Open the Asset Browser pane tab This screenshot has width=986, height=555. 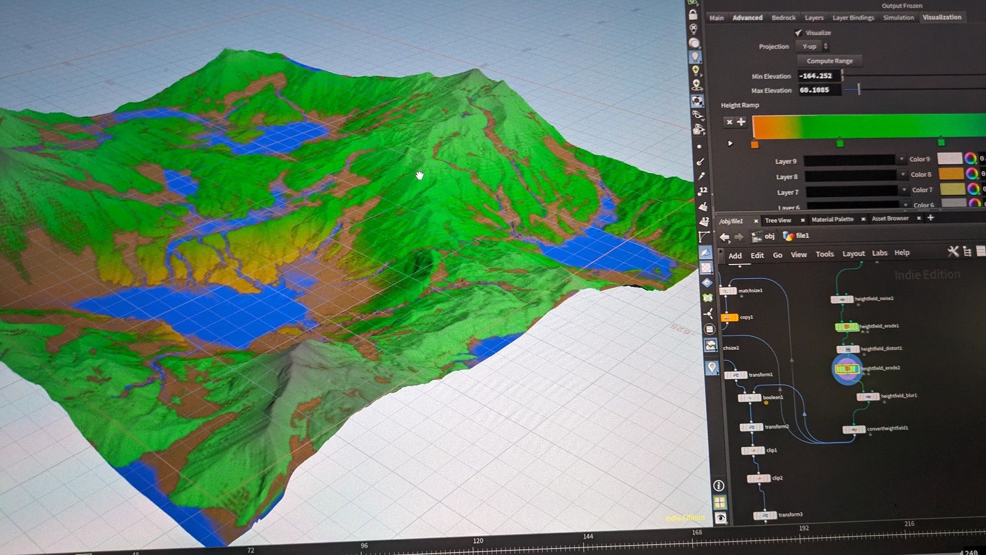click(890, 219)
